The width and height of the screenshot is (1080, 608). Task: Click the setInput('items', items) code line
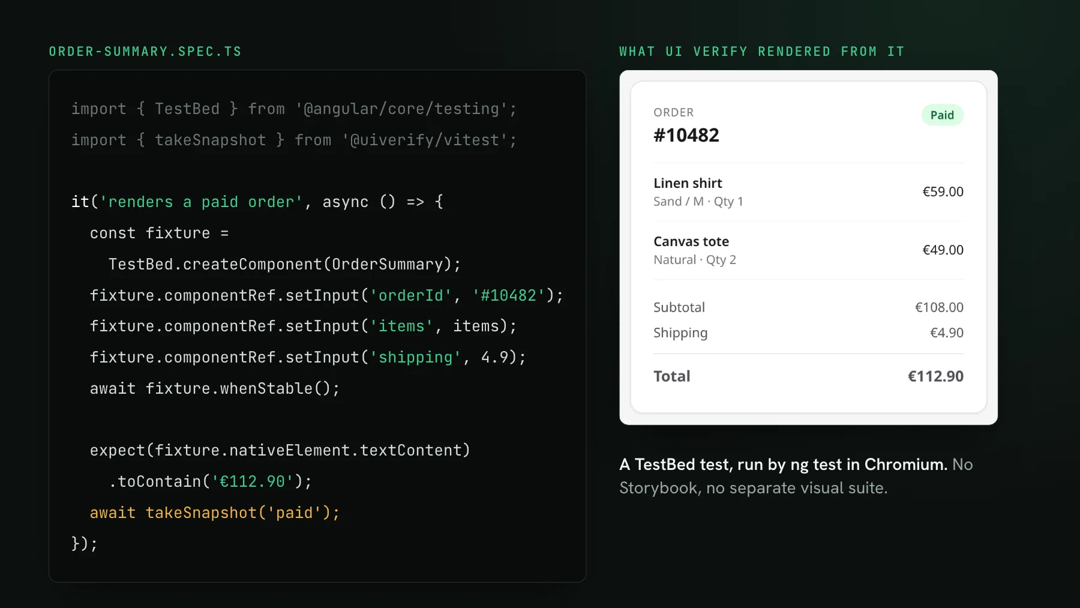click(x=304, y=326)
